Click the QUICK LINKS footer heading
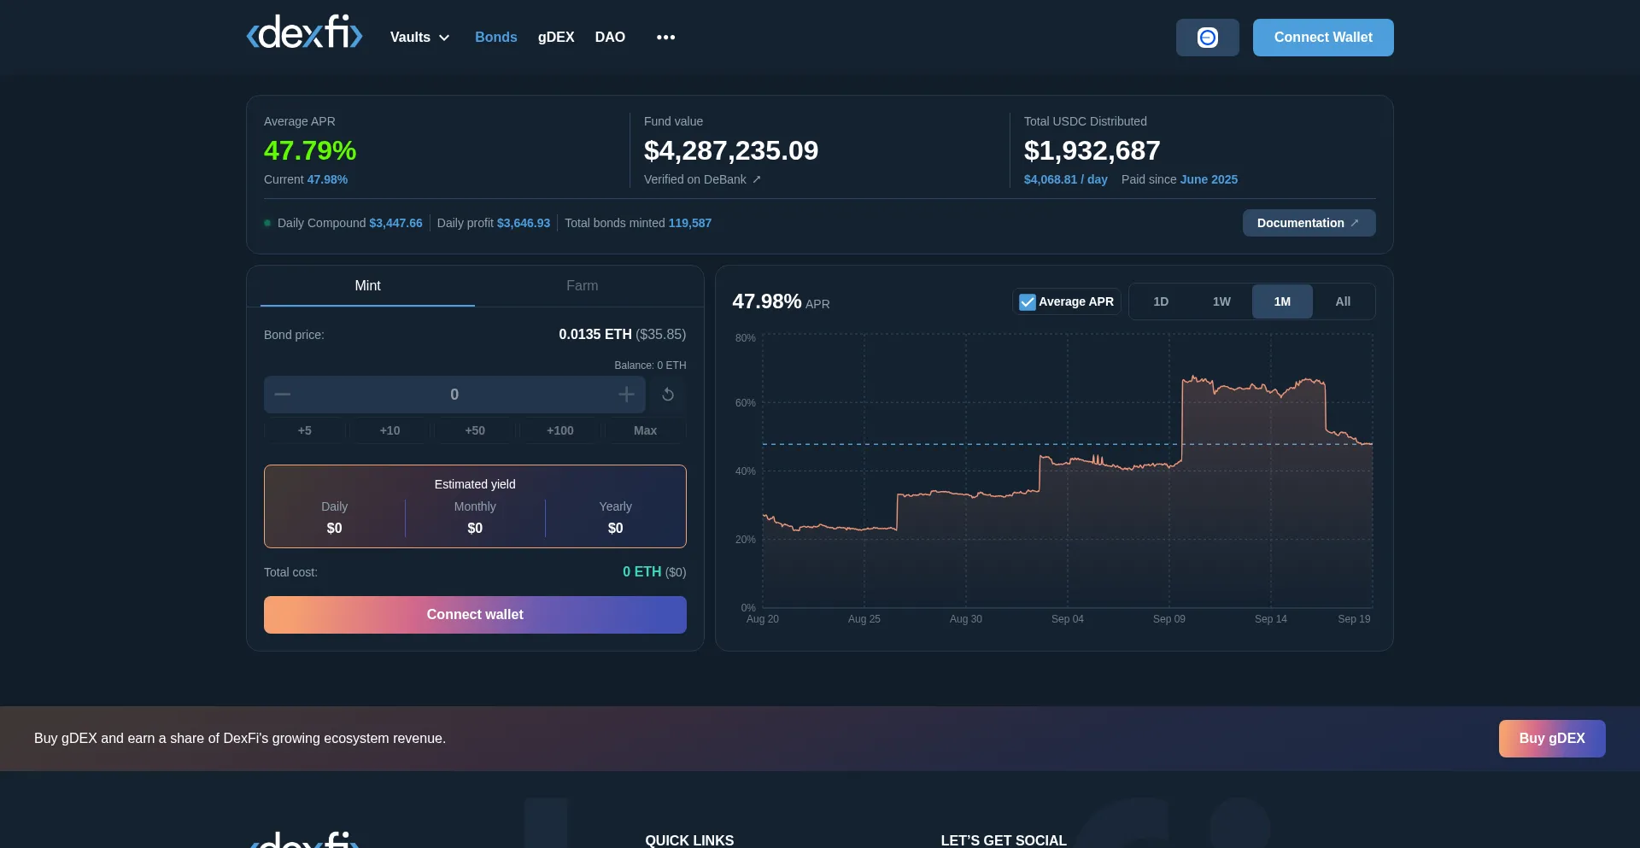 point(689,840)
